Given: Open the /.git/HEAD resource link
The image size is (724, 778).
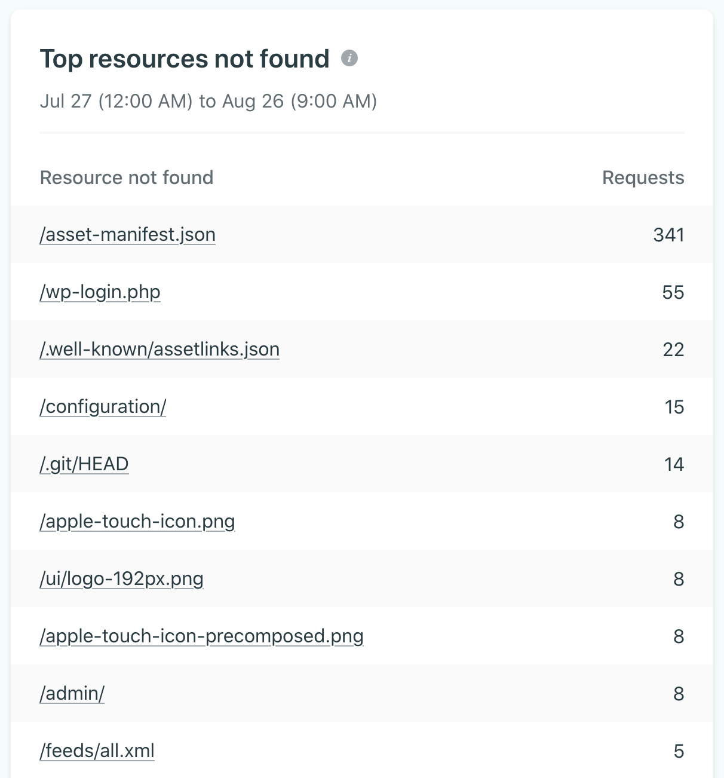Looking at the screenshot, I should [84, 464].
